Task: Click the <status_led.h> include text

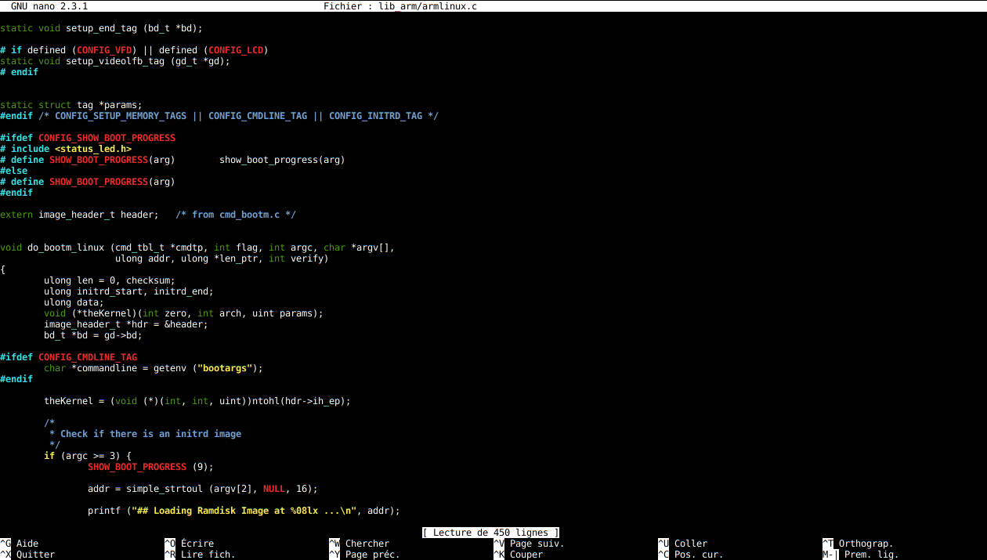Action: coord(93,149)
